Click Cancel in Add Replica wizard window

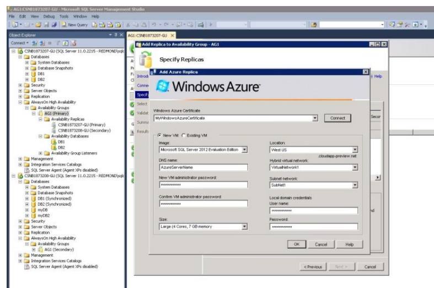tap(370, 267)
